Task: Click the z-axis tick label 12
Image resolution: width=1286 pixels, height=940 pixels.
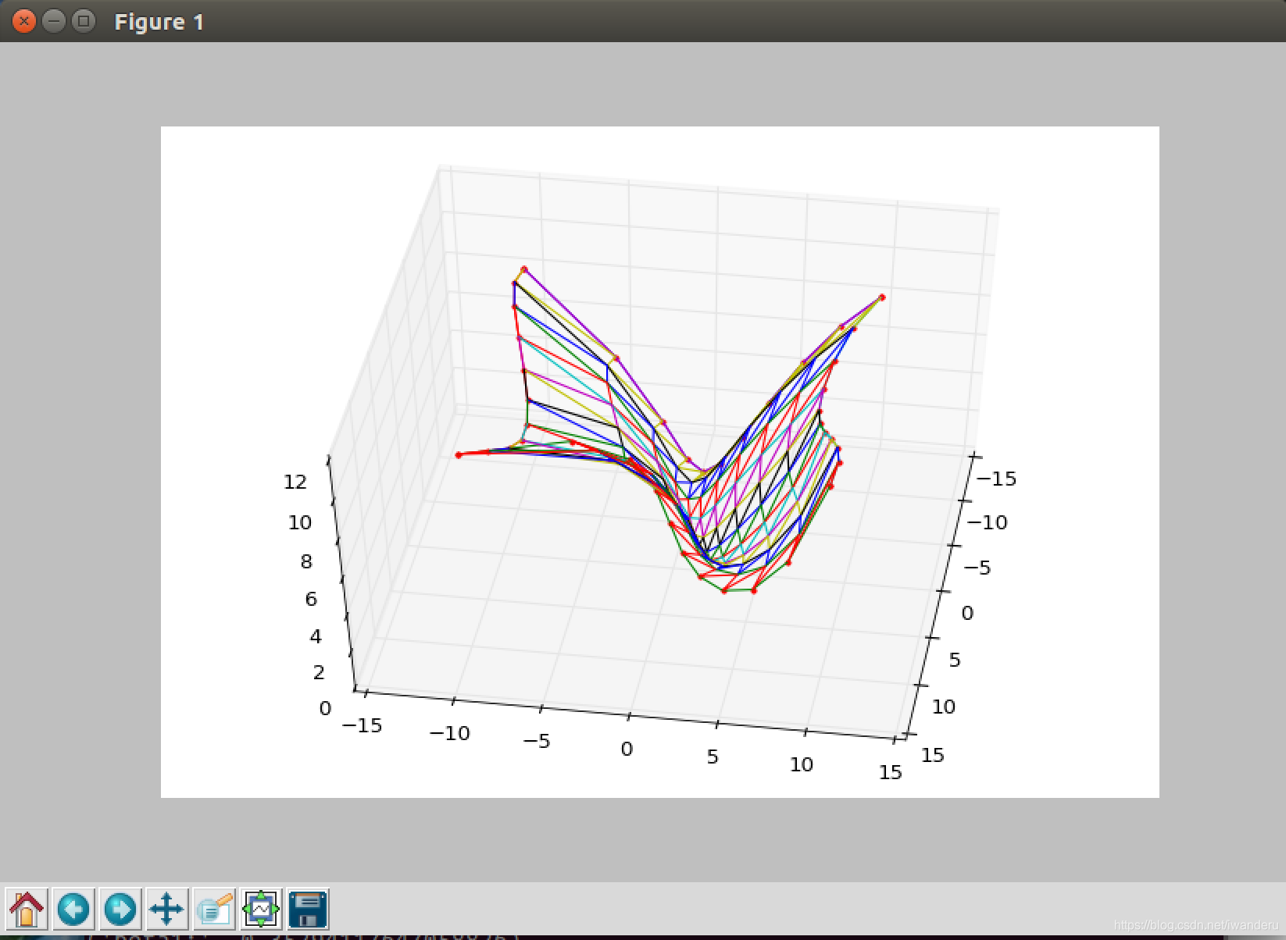Action: [295, 482]
